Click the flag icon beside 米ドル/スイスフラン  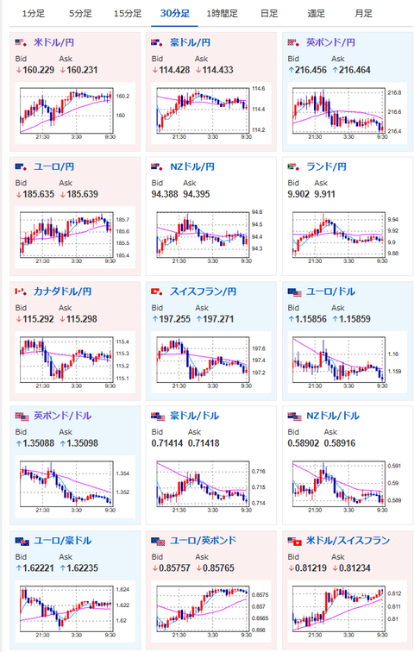[295, 541]
